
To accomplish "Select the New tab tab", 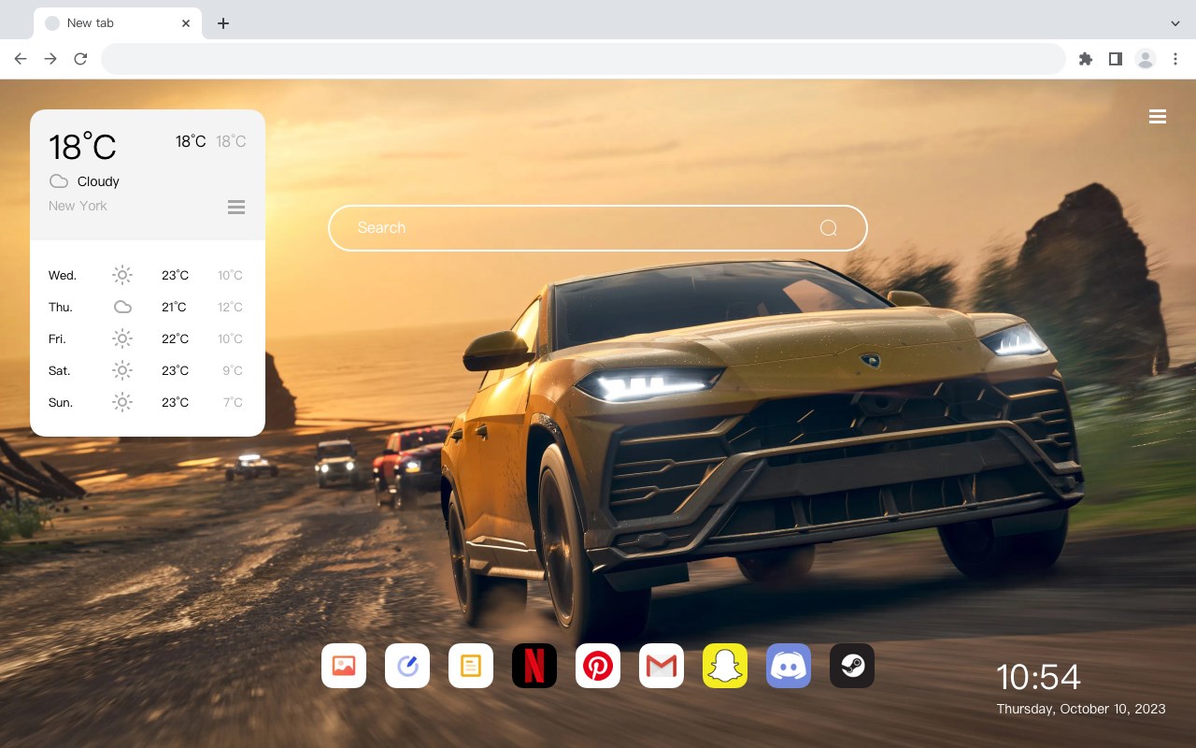I will (x=118, y=23).
